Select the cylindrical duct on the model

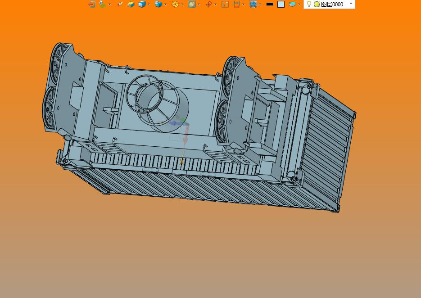click(x=158, y=104)
